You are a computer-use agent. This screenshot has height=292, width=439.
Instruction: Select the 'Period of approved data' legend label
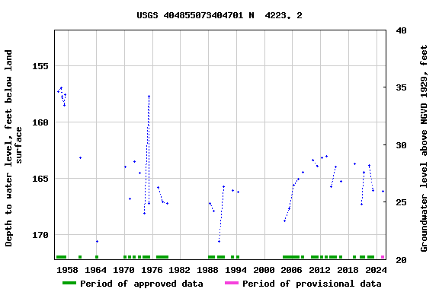point(142,284)
